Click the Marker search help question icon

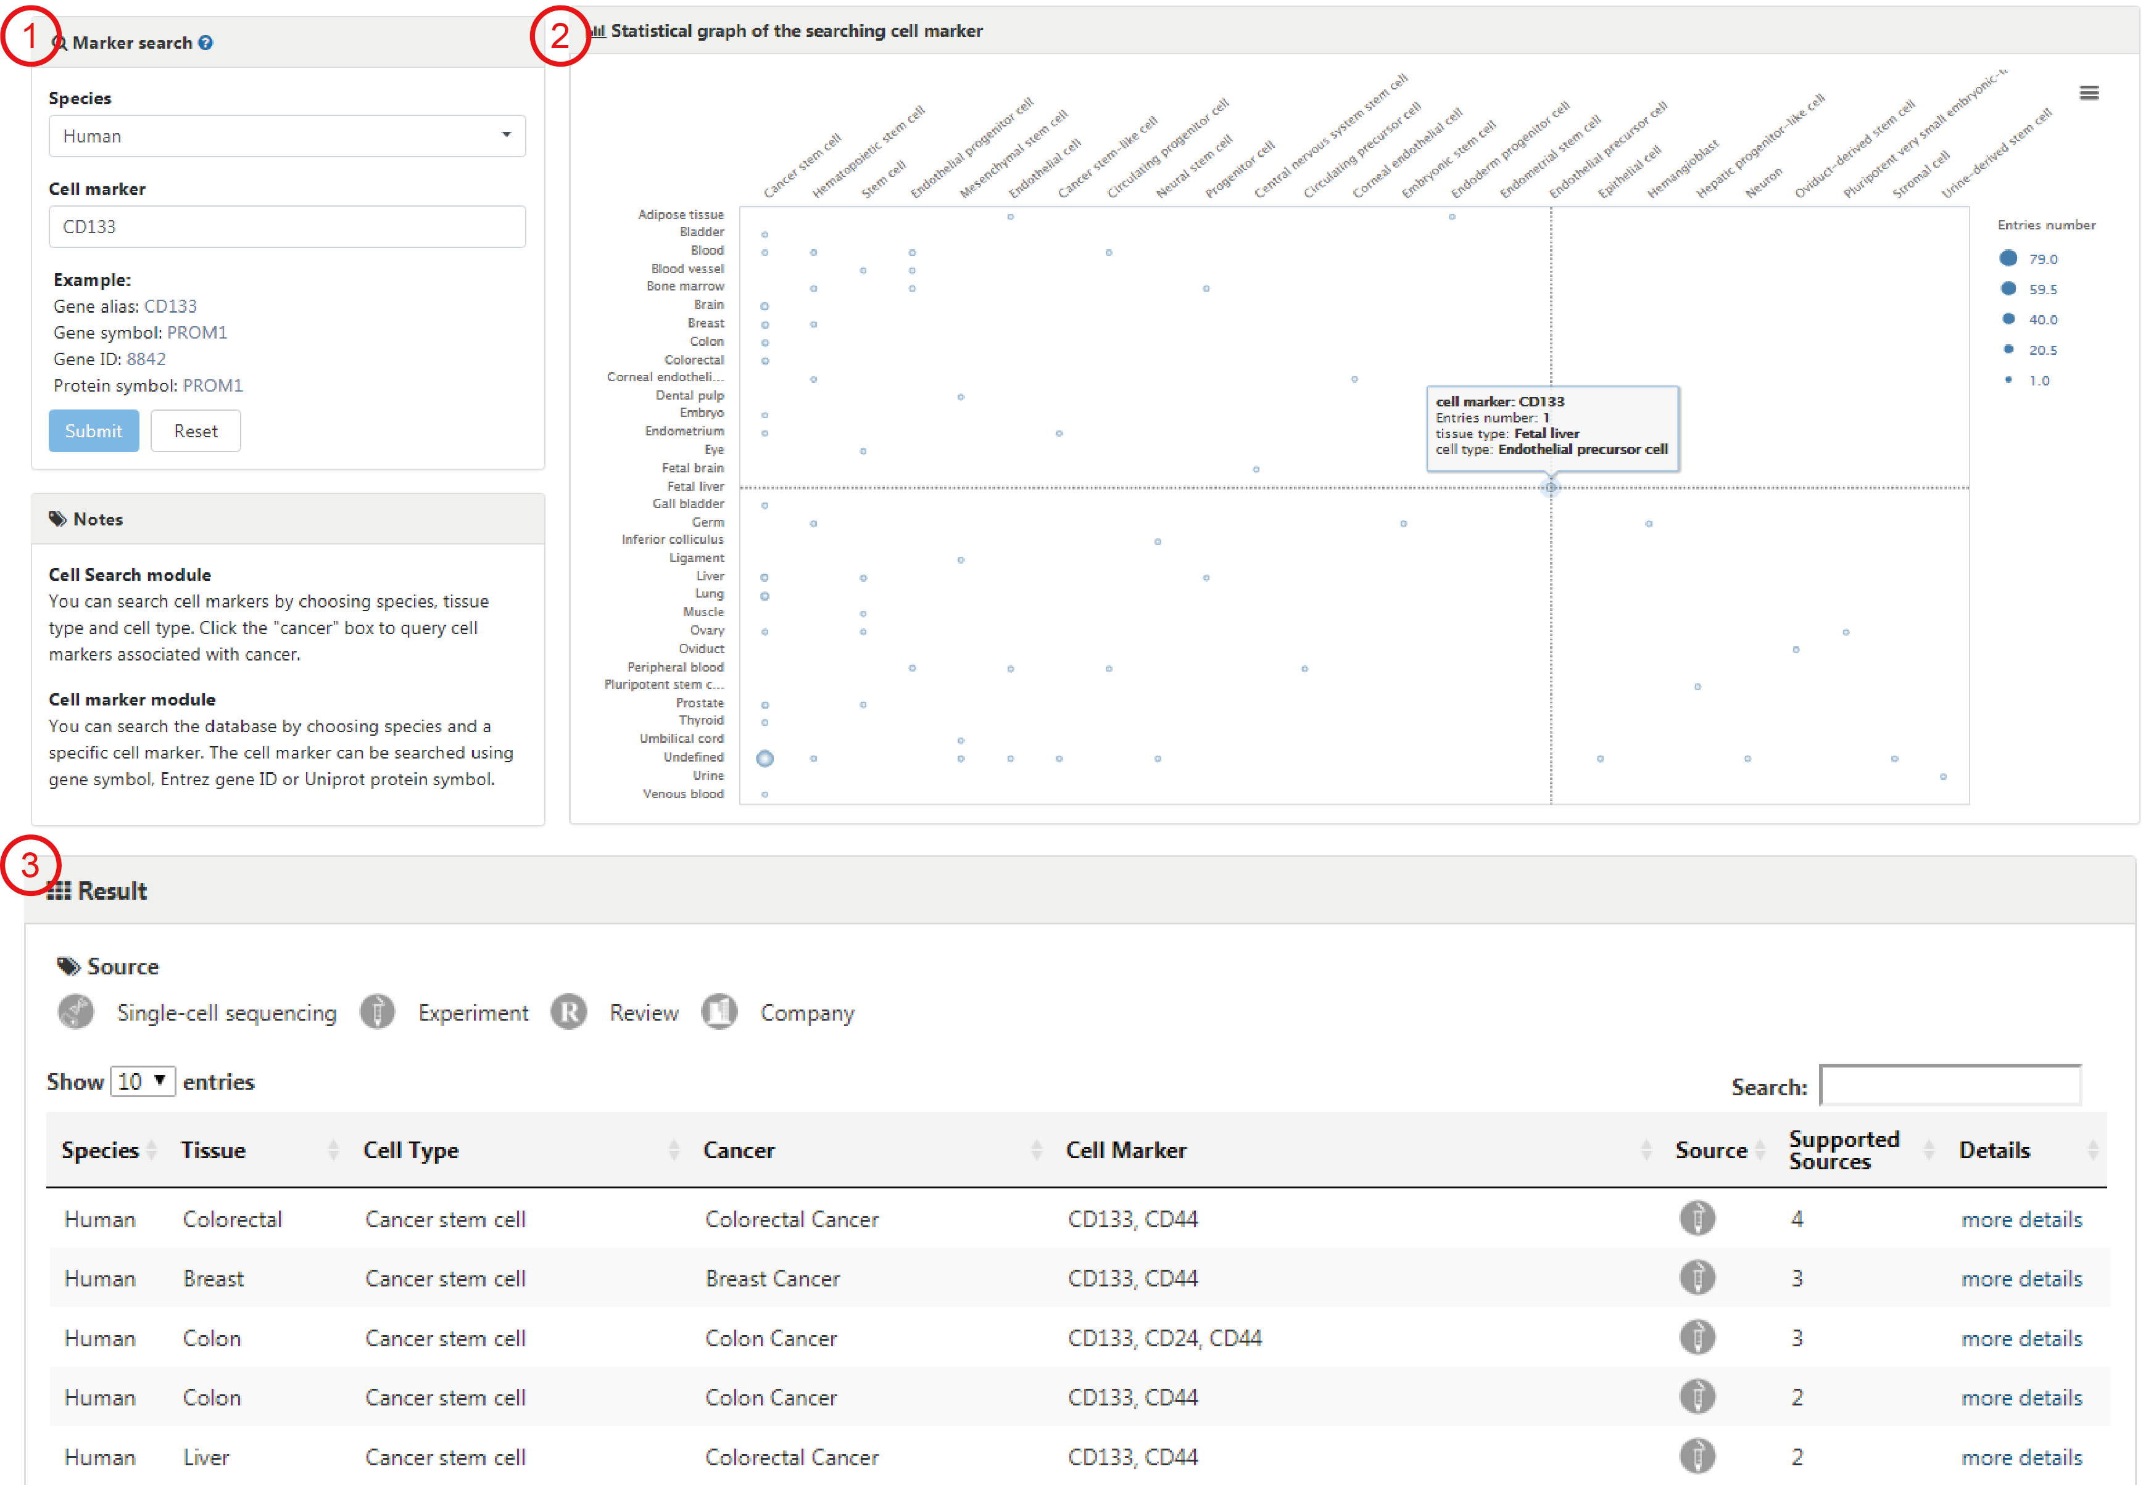(205, 43)
